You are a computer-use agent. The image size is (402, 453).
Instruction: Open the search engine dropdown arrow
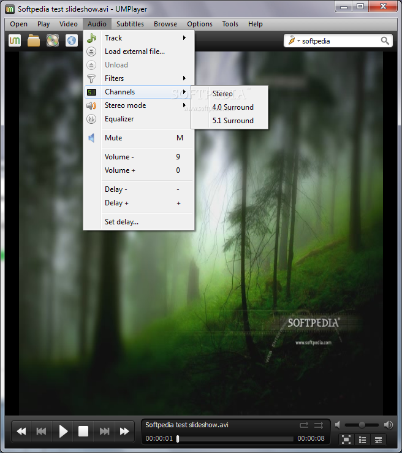(298, 40)
